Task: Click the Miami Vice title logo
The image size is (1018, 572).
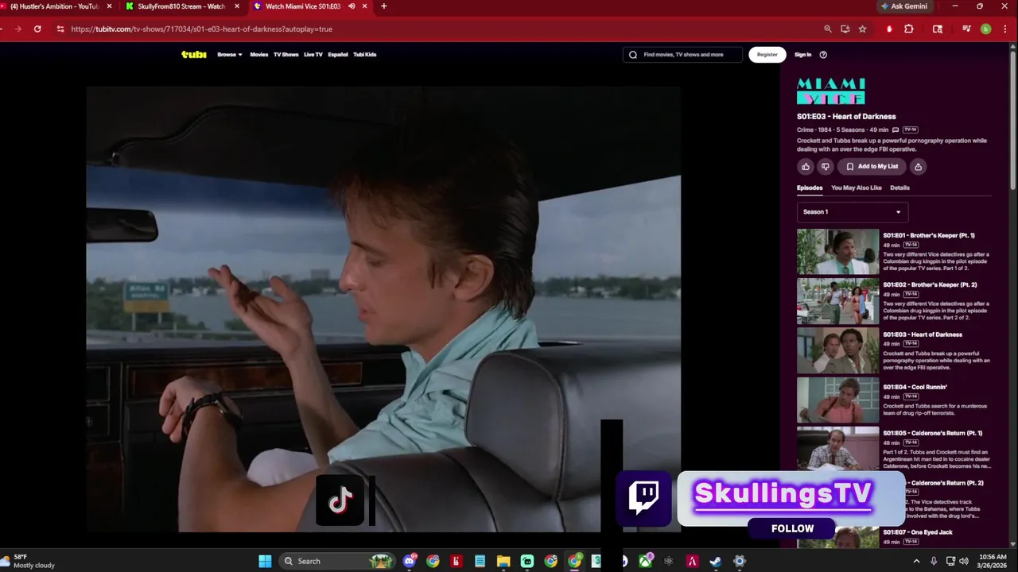Action: [831, 91]
